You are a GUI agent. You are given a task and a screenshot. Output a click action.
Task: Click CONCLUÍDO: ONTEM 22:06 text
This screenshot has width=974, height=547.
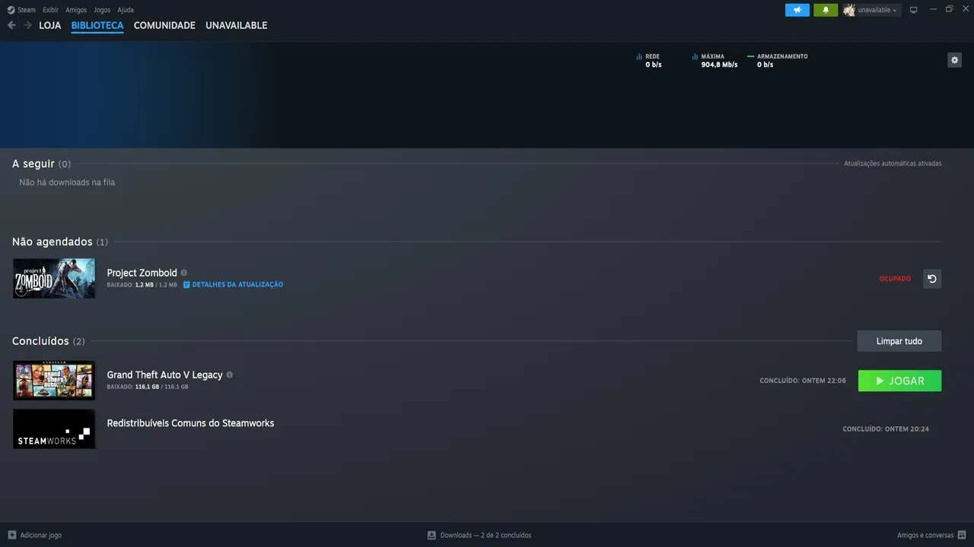[x=803, y=381]
